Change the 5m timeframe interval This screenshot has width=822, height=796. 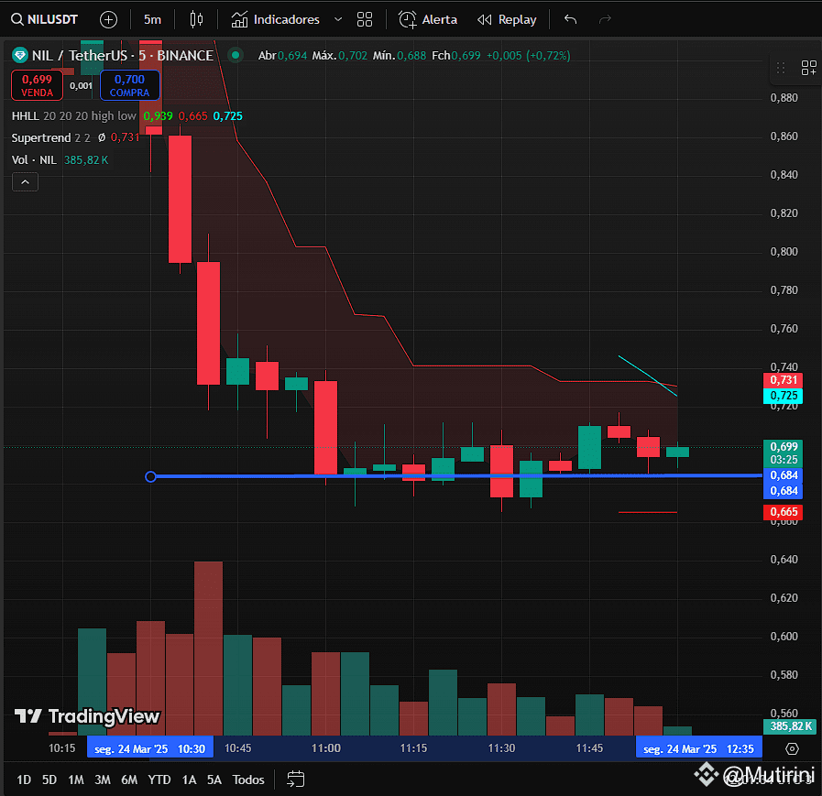[152, 20]
